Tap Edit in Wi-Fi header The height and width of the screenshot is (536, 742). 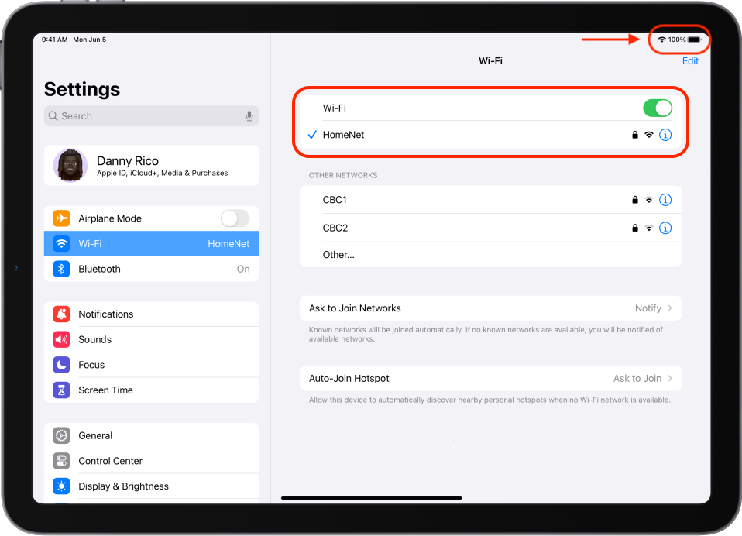point(689,61)
